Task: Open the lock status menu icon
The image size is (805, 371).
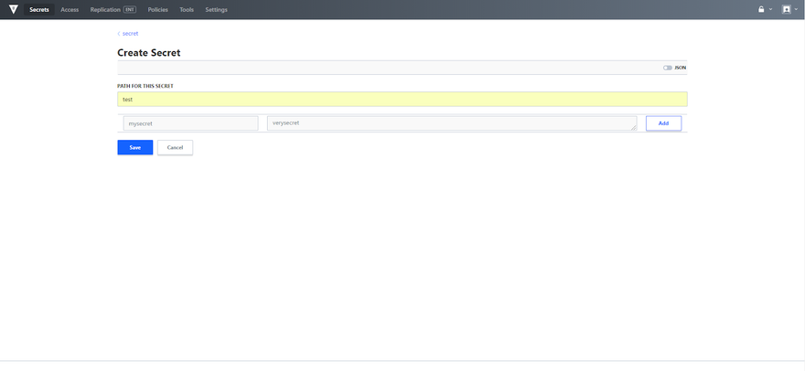Action: coord(761,9)
